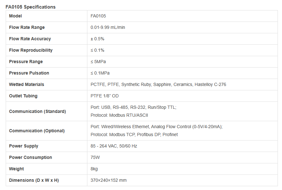Image resolution: width=282 pixels, height=190 pixels.
Task: Select the 370×240×152 mm dimensions value
Action: pos(109,180)
